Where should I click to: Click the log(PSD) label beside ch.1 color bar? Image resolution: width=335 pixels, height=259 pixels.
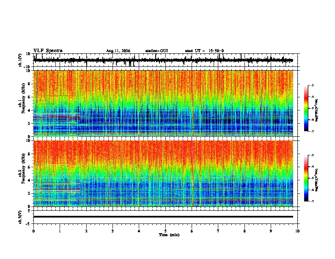317,110
